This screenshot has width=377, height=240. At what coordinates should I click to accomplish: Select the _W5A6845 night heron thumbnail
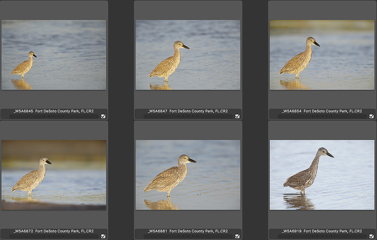click(54, 55)
